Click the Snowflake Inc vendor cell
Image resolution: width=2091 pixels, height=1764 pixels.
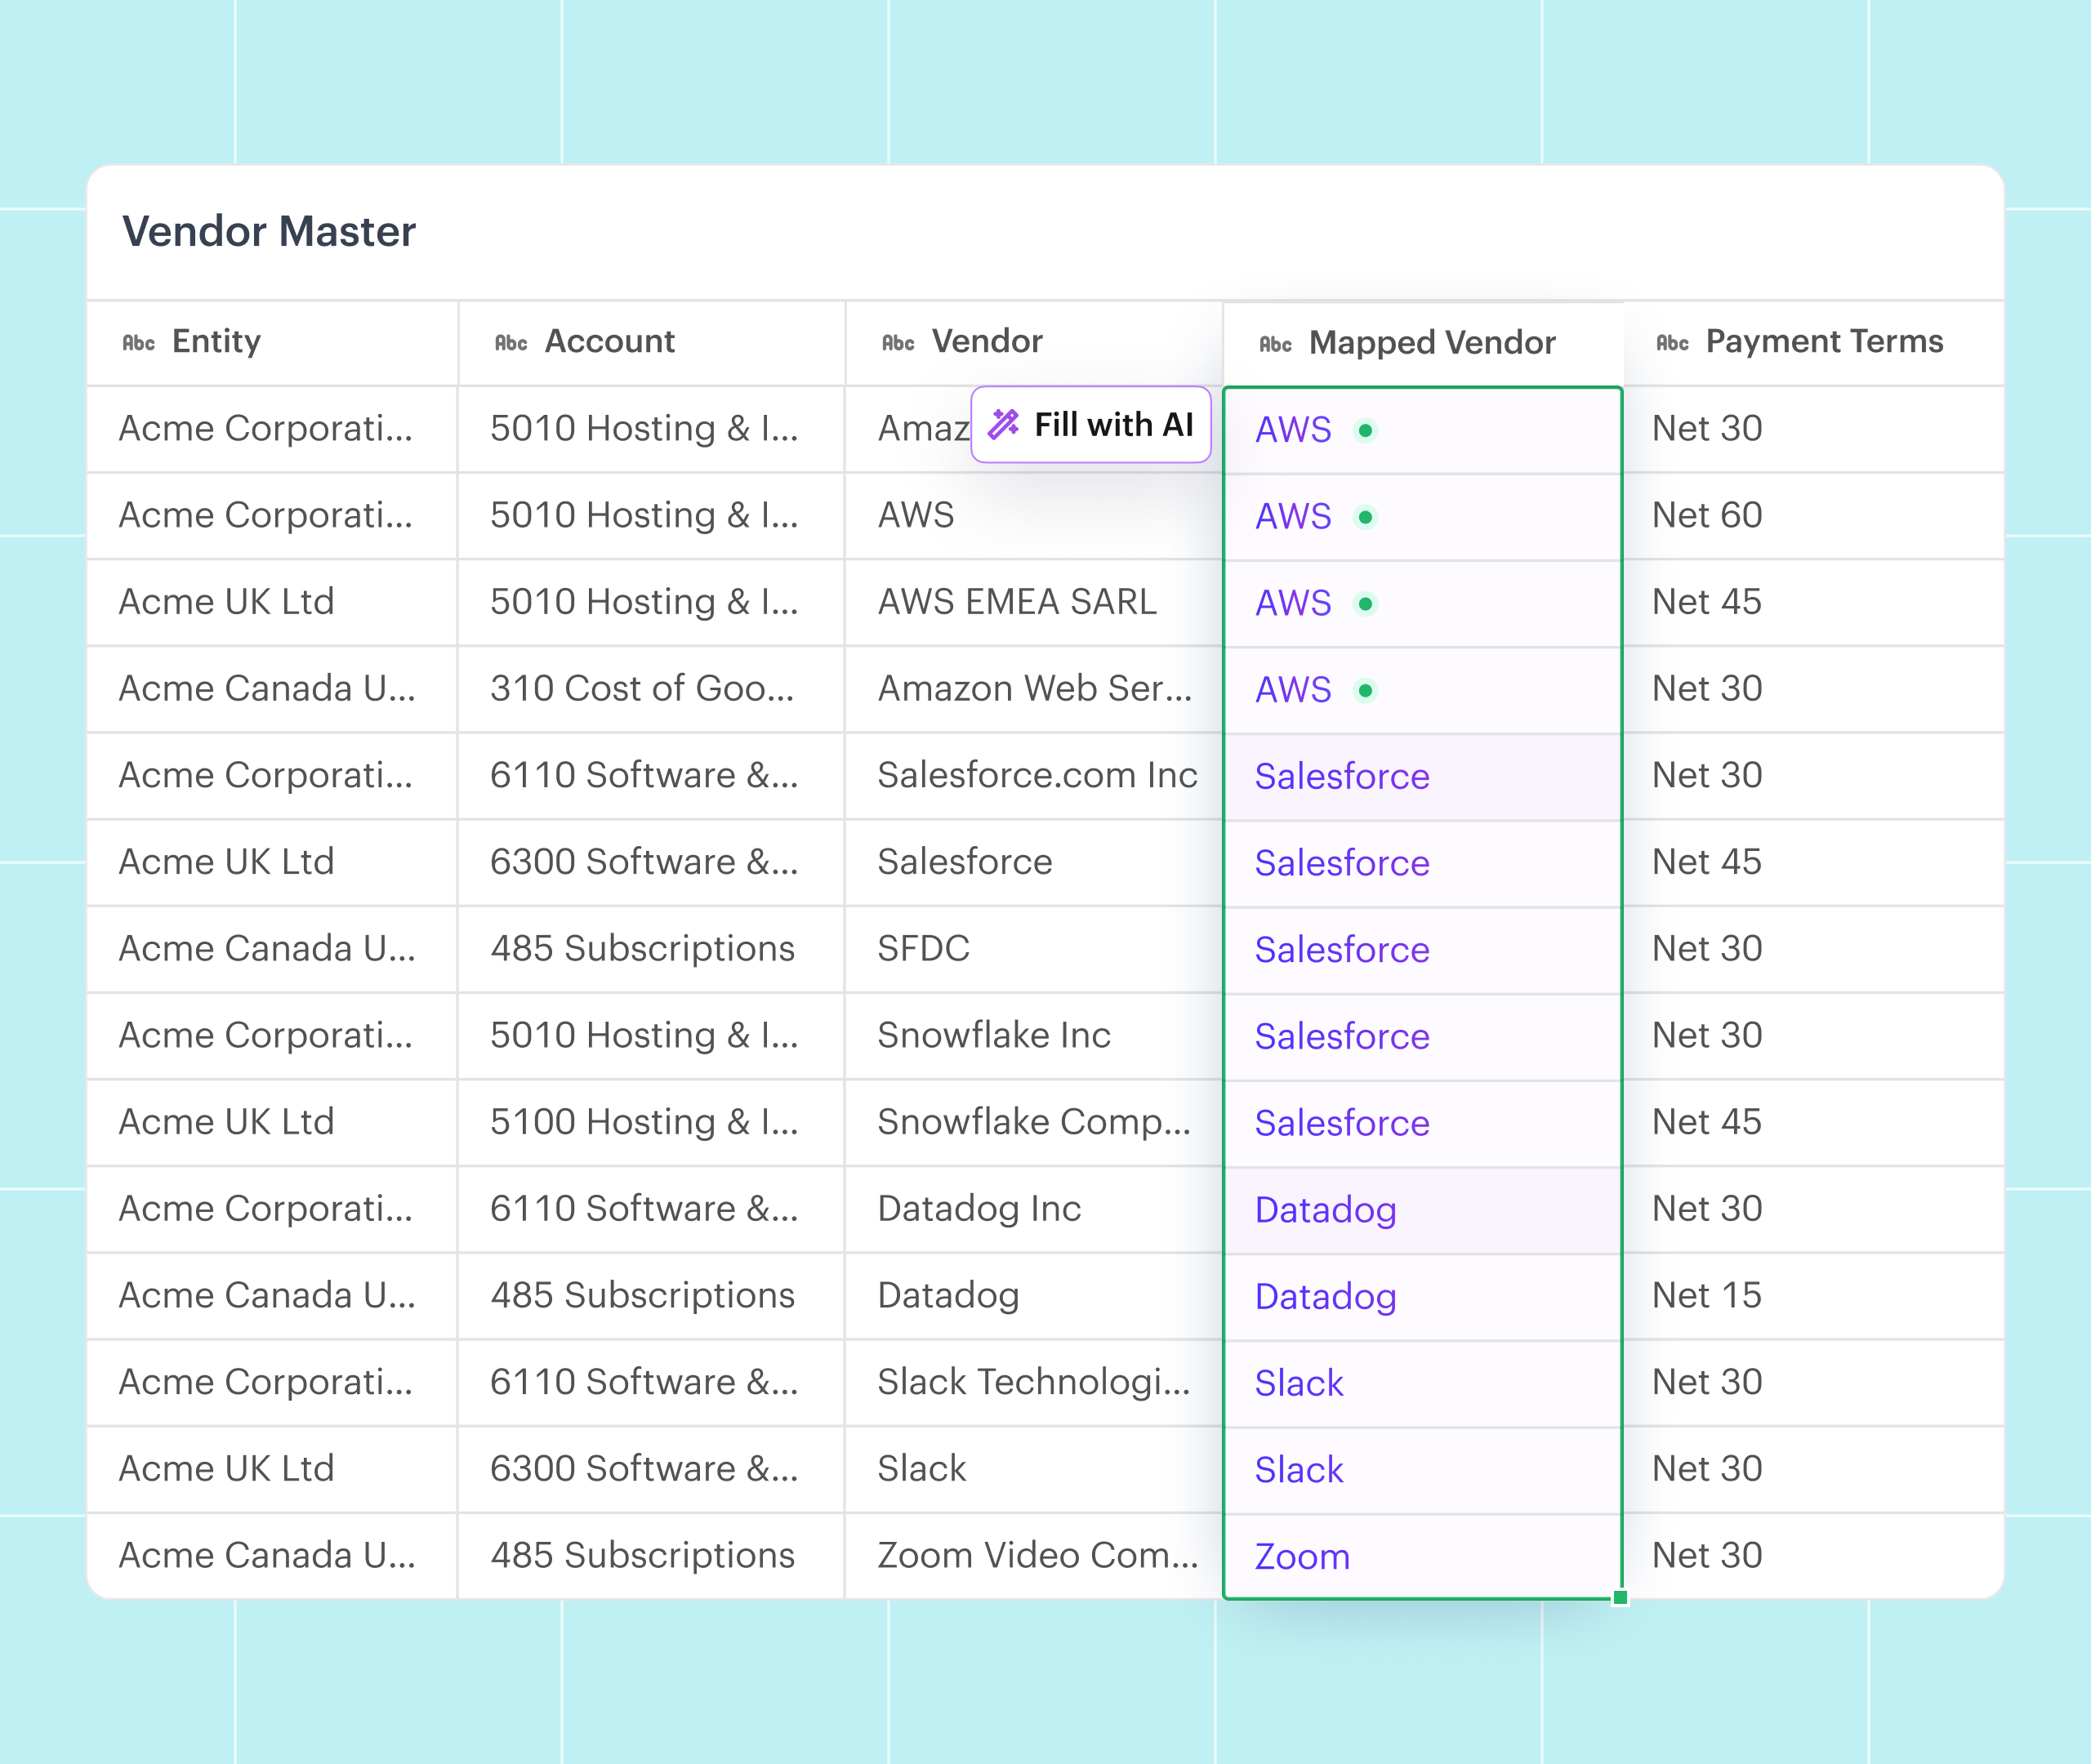pos(1034,1036)
